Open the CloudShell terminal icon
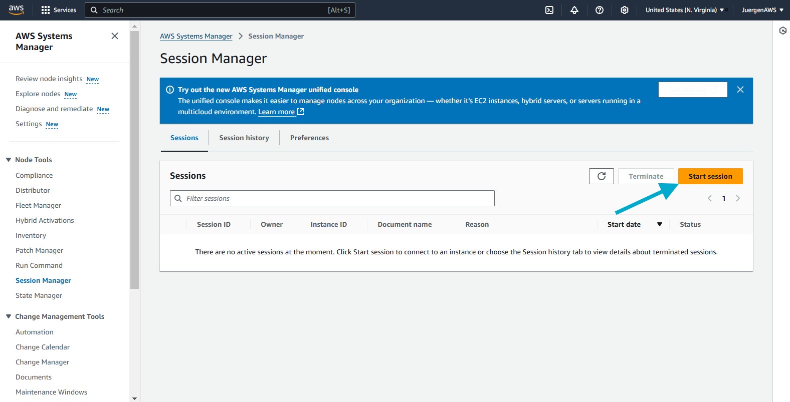Screen dimensions: 790x402 coord(549,10)
